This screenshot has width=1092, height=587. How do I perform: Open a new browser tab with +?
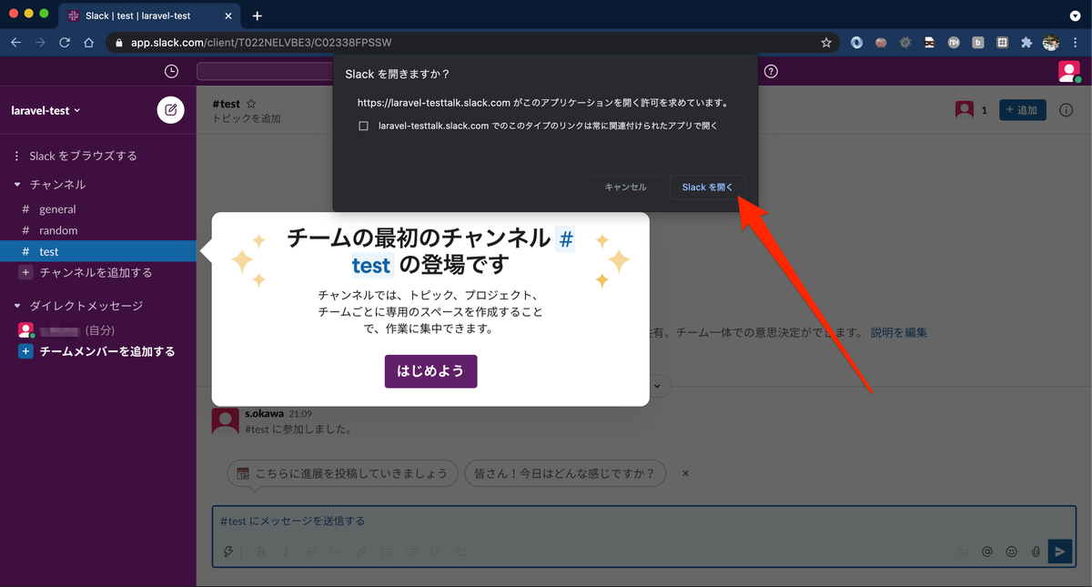click(258, 15)
